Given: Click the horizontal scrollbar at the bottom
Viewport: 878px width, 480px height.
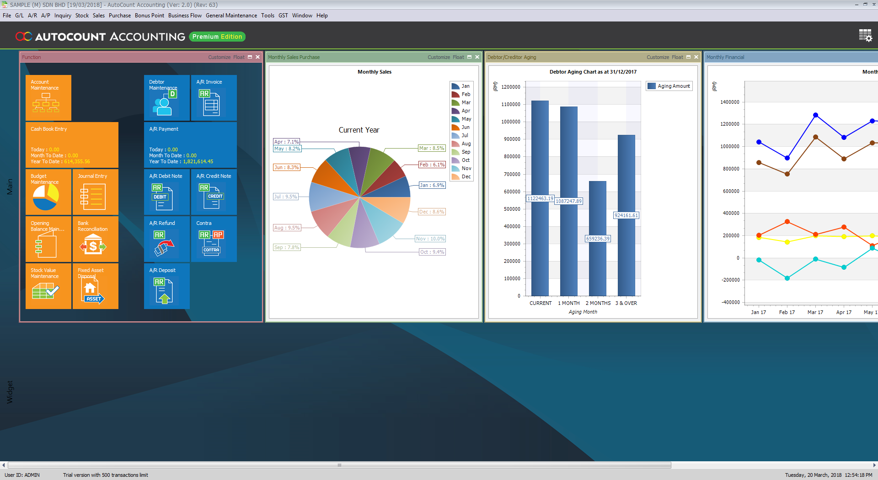Looking at the screenshot, I should click(339, 465).
